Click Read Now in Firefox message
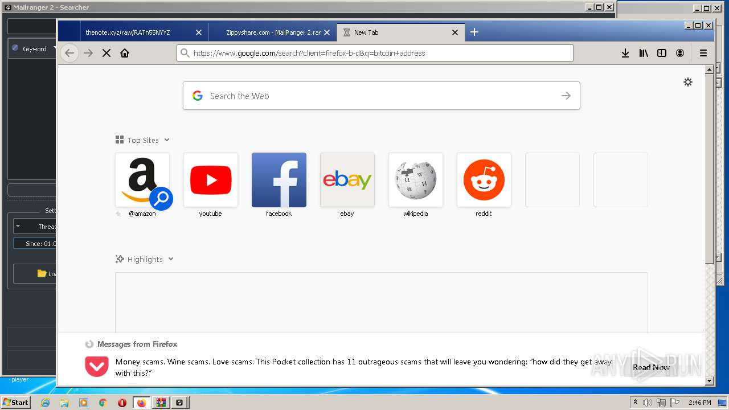 point(652,367)
